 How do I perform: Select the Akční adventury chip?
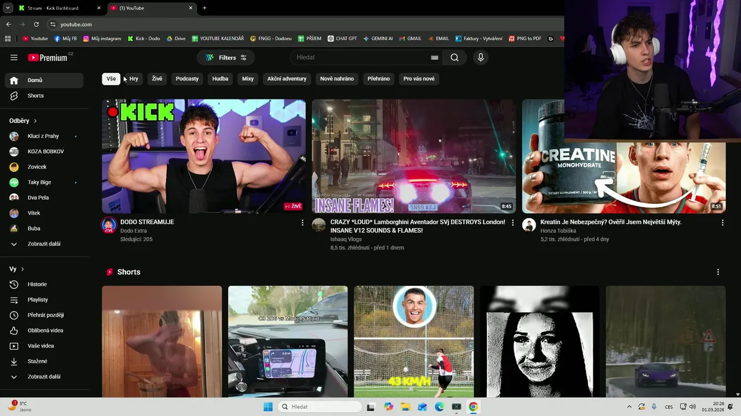click(x=287, y=79)
